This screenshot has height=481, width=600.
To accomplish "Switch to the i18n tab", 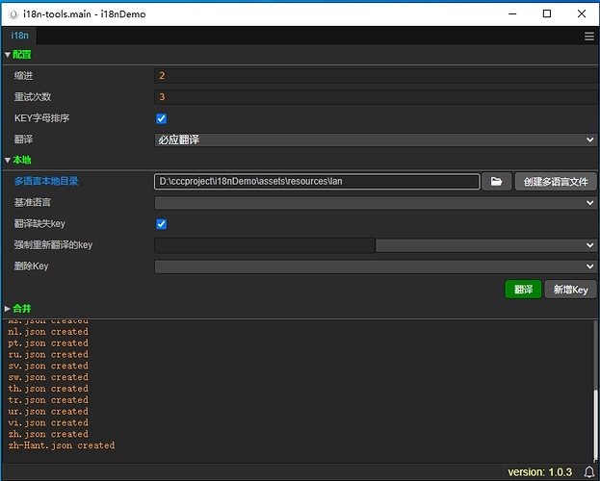I will coord(19,36).
